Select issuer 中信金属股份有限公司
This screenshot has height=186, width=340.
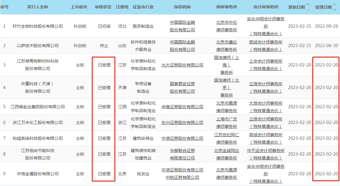point(38,174)
